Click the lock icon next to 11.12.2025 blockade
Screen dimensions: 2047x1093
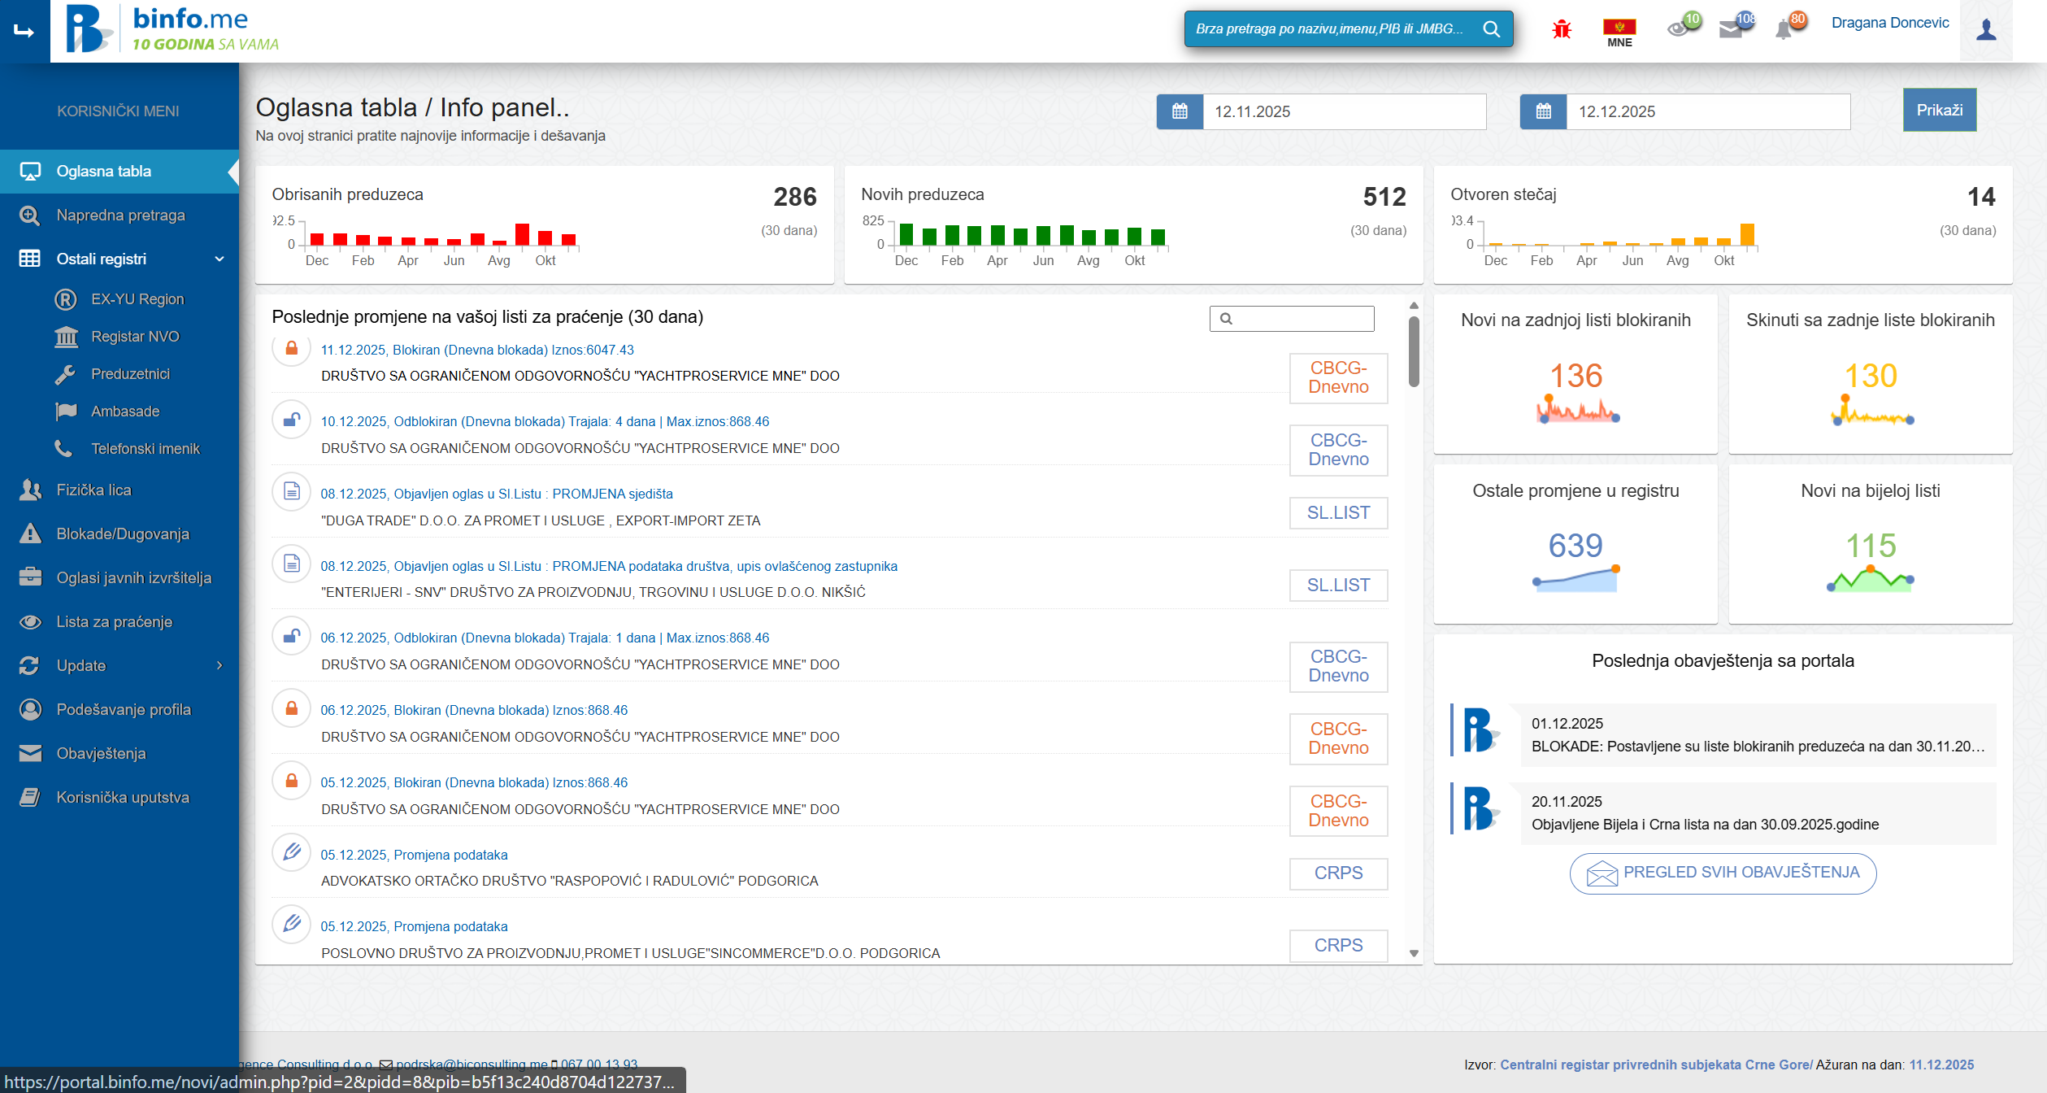290,349
